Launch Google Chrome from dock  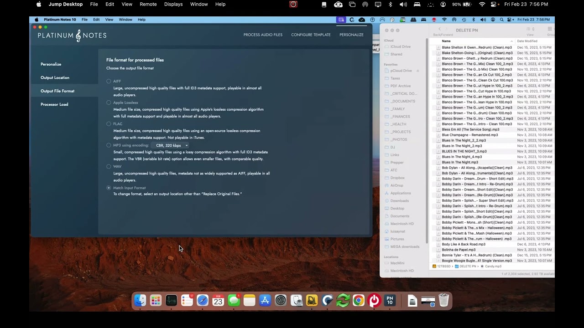click(x=359, y=301)
